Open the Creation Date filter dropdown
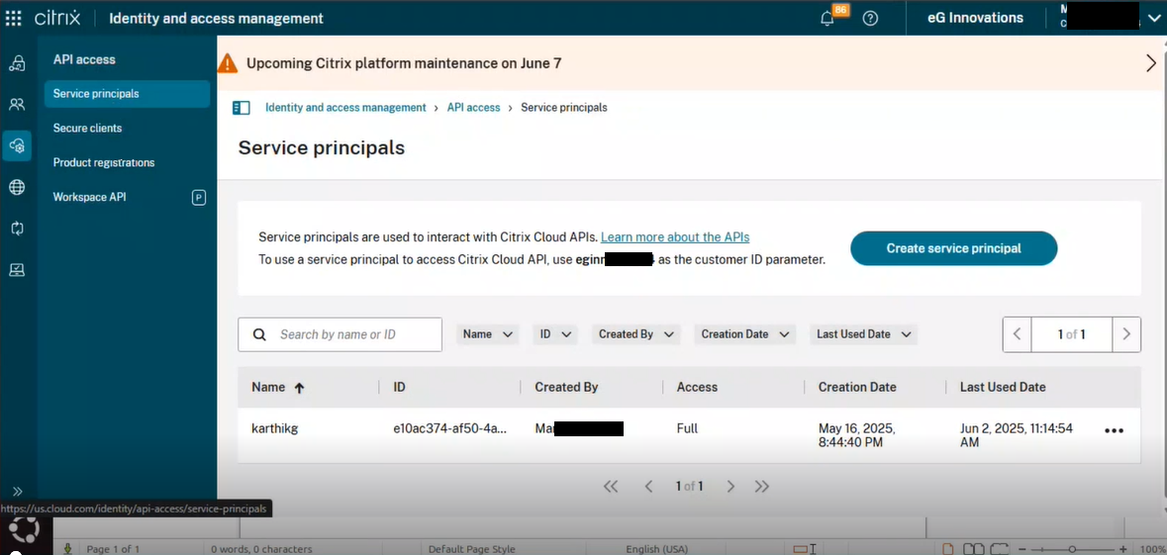 (744, 334)
